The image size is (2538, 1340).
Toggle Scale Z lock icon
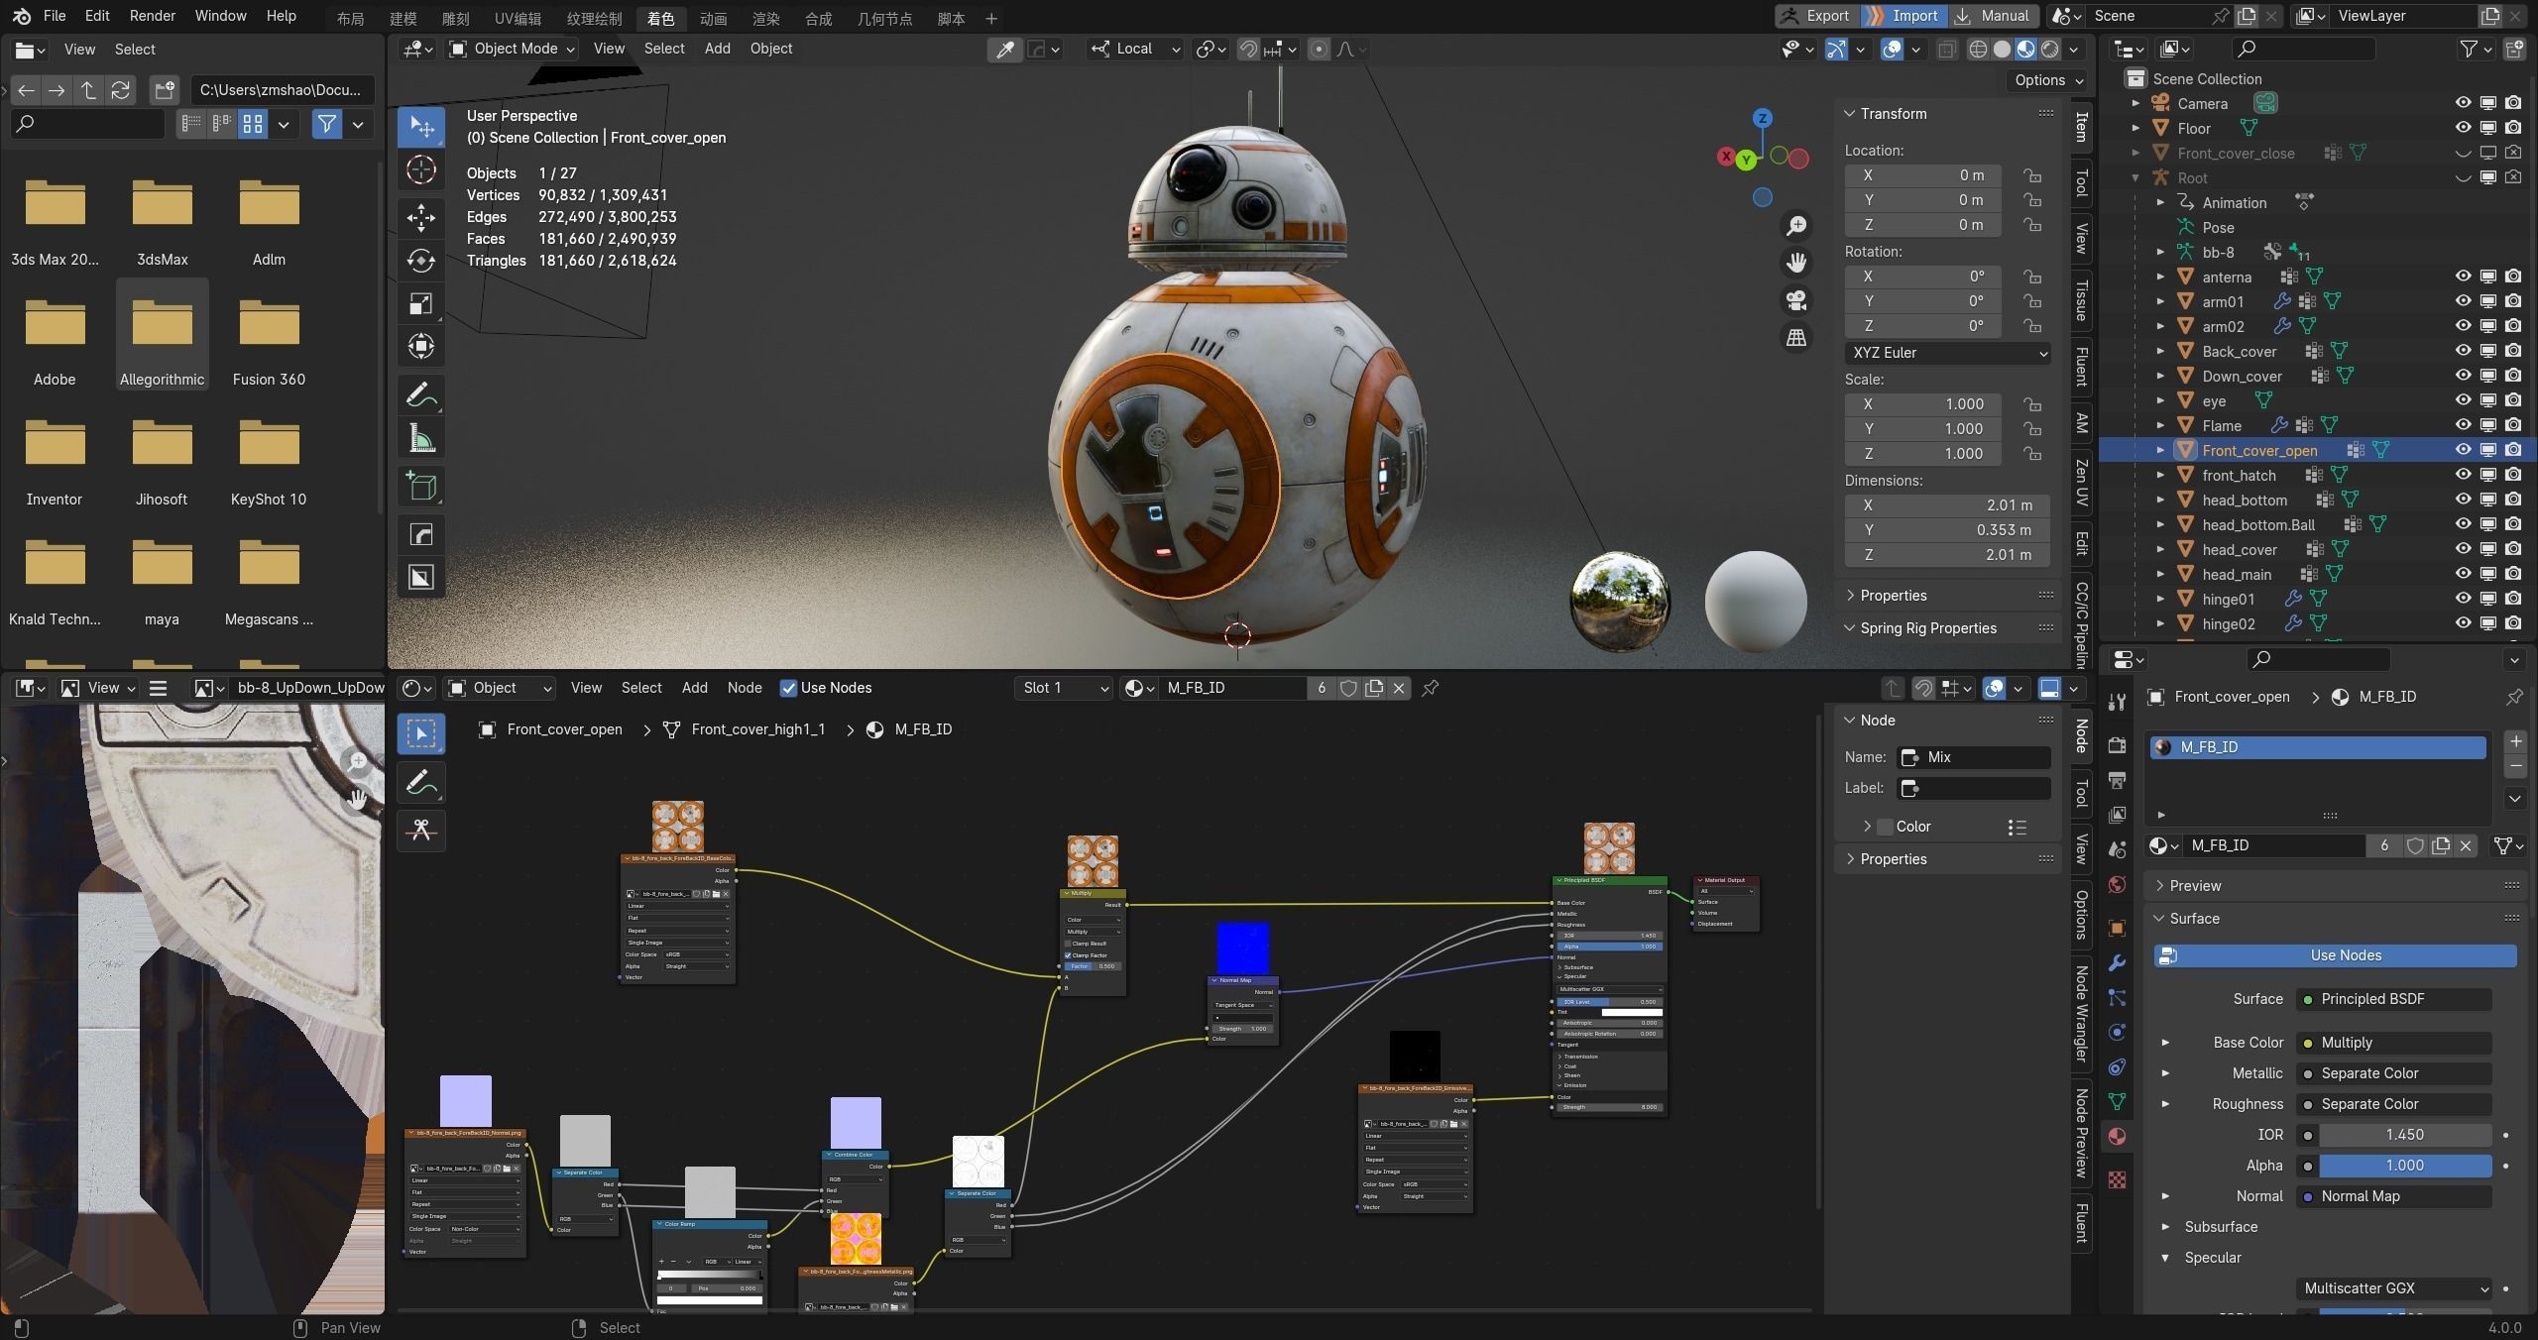pos(2032,454)
